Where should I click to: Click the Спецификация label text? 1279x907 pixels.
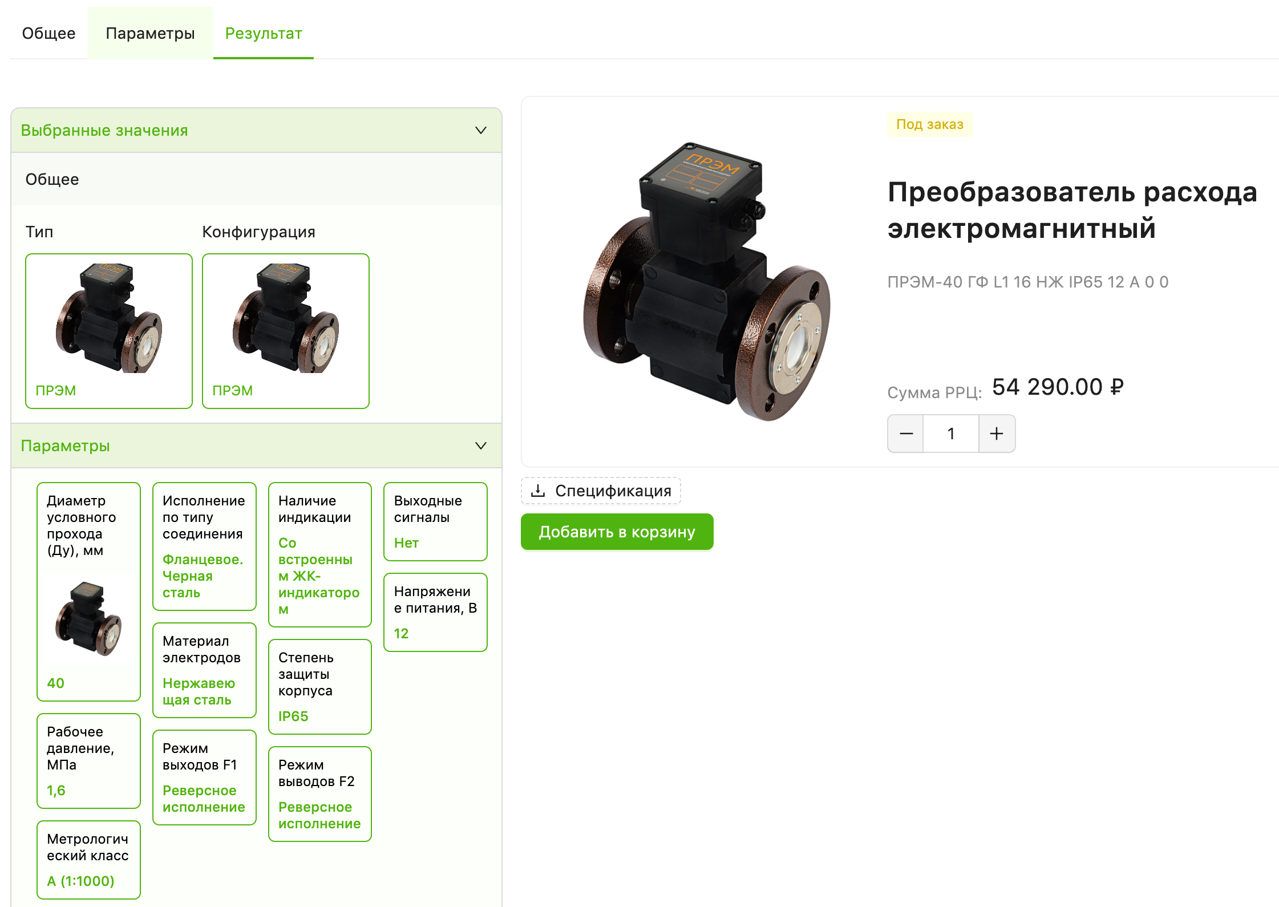click(613, 491)
